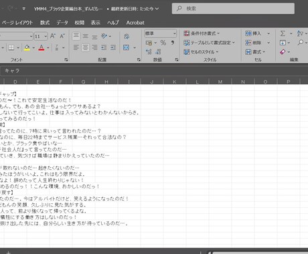Toggle center horizontal alignment

pos(86,47)
